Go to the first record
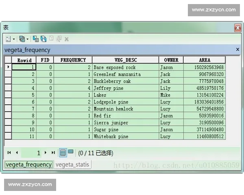Image resolution: width=244 pixels, height=195 pixels. (9, 153)
